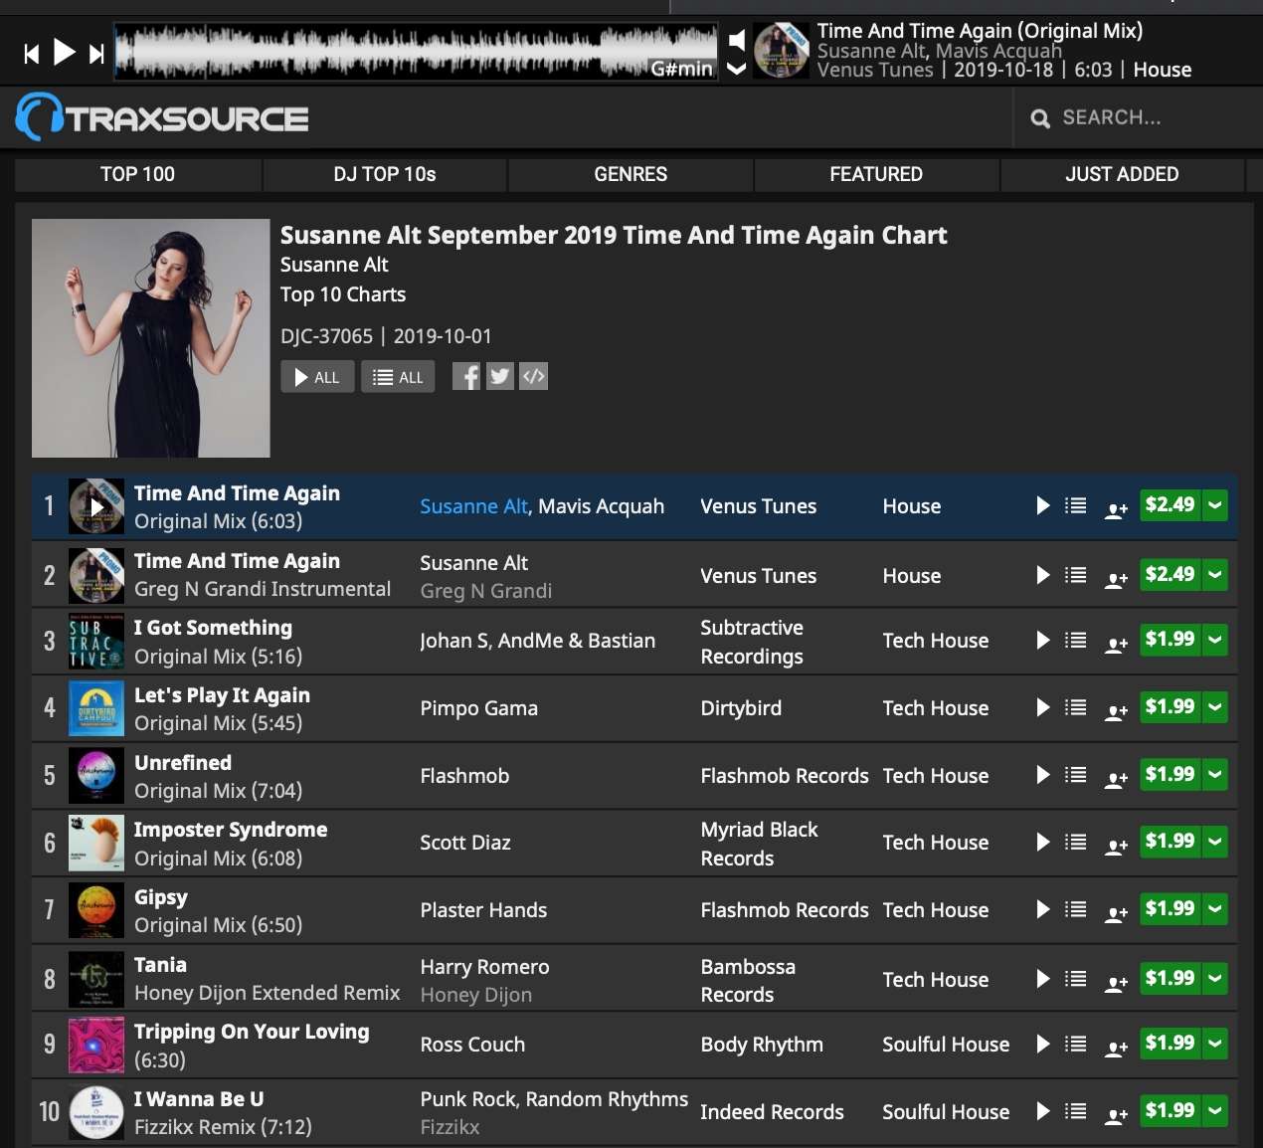This screenshot has height=1148, width=1263.
Task: Play the current track in the top player
Action: click(64, 52)
